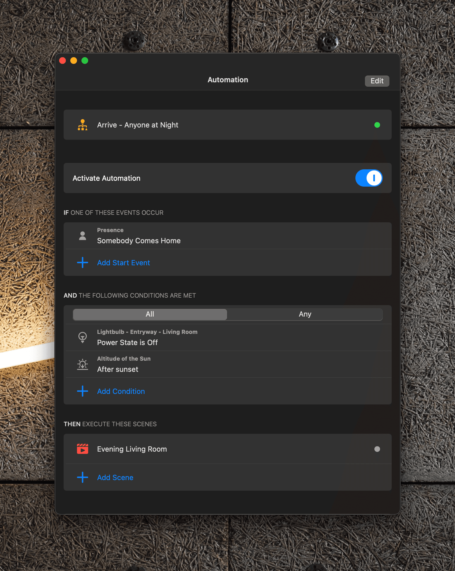Click the red scene clapperboard icon
Image resolution: width=455 pixels, height=571 pixels.
[x=82, y=449]
